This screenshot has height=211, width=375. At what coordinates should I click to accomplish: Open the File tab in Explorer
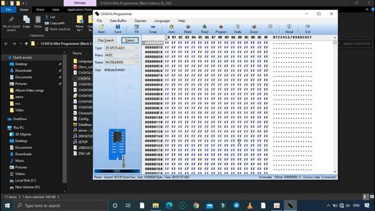tap(8, 9)
